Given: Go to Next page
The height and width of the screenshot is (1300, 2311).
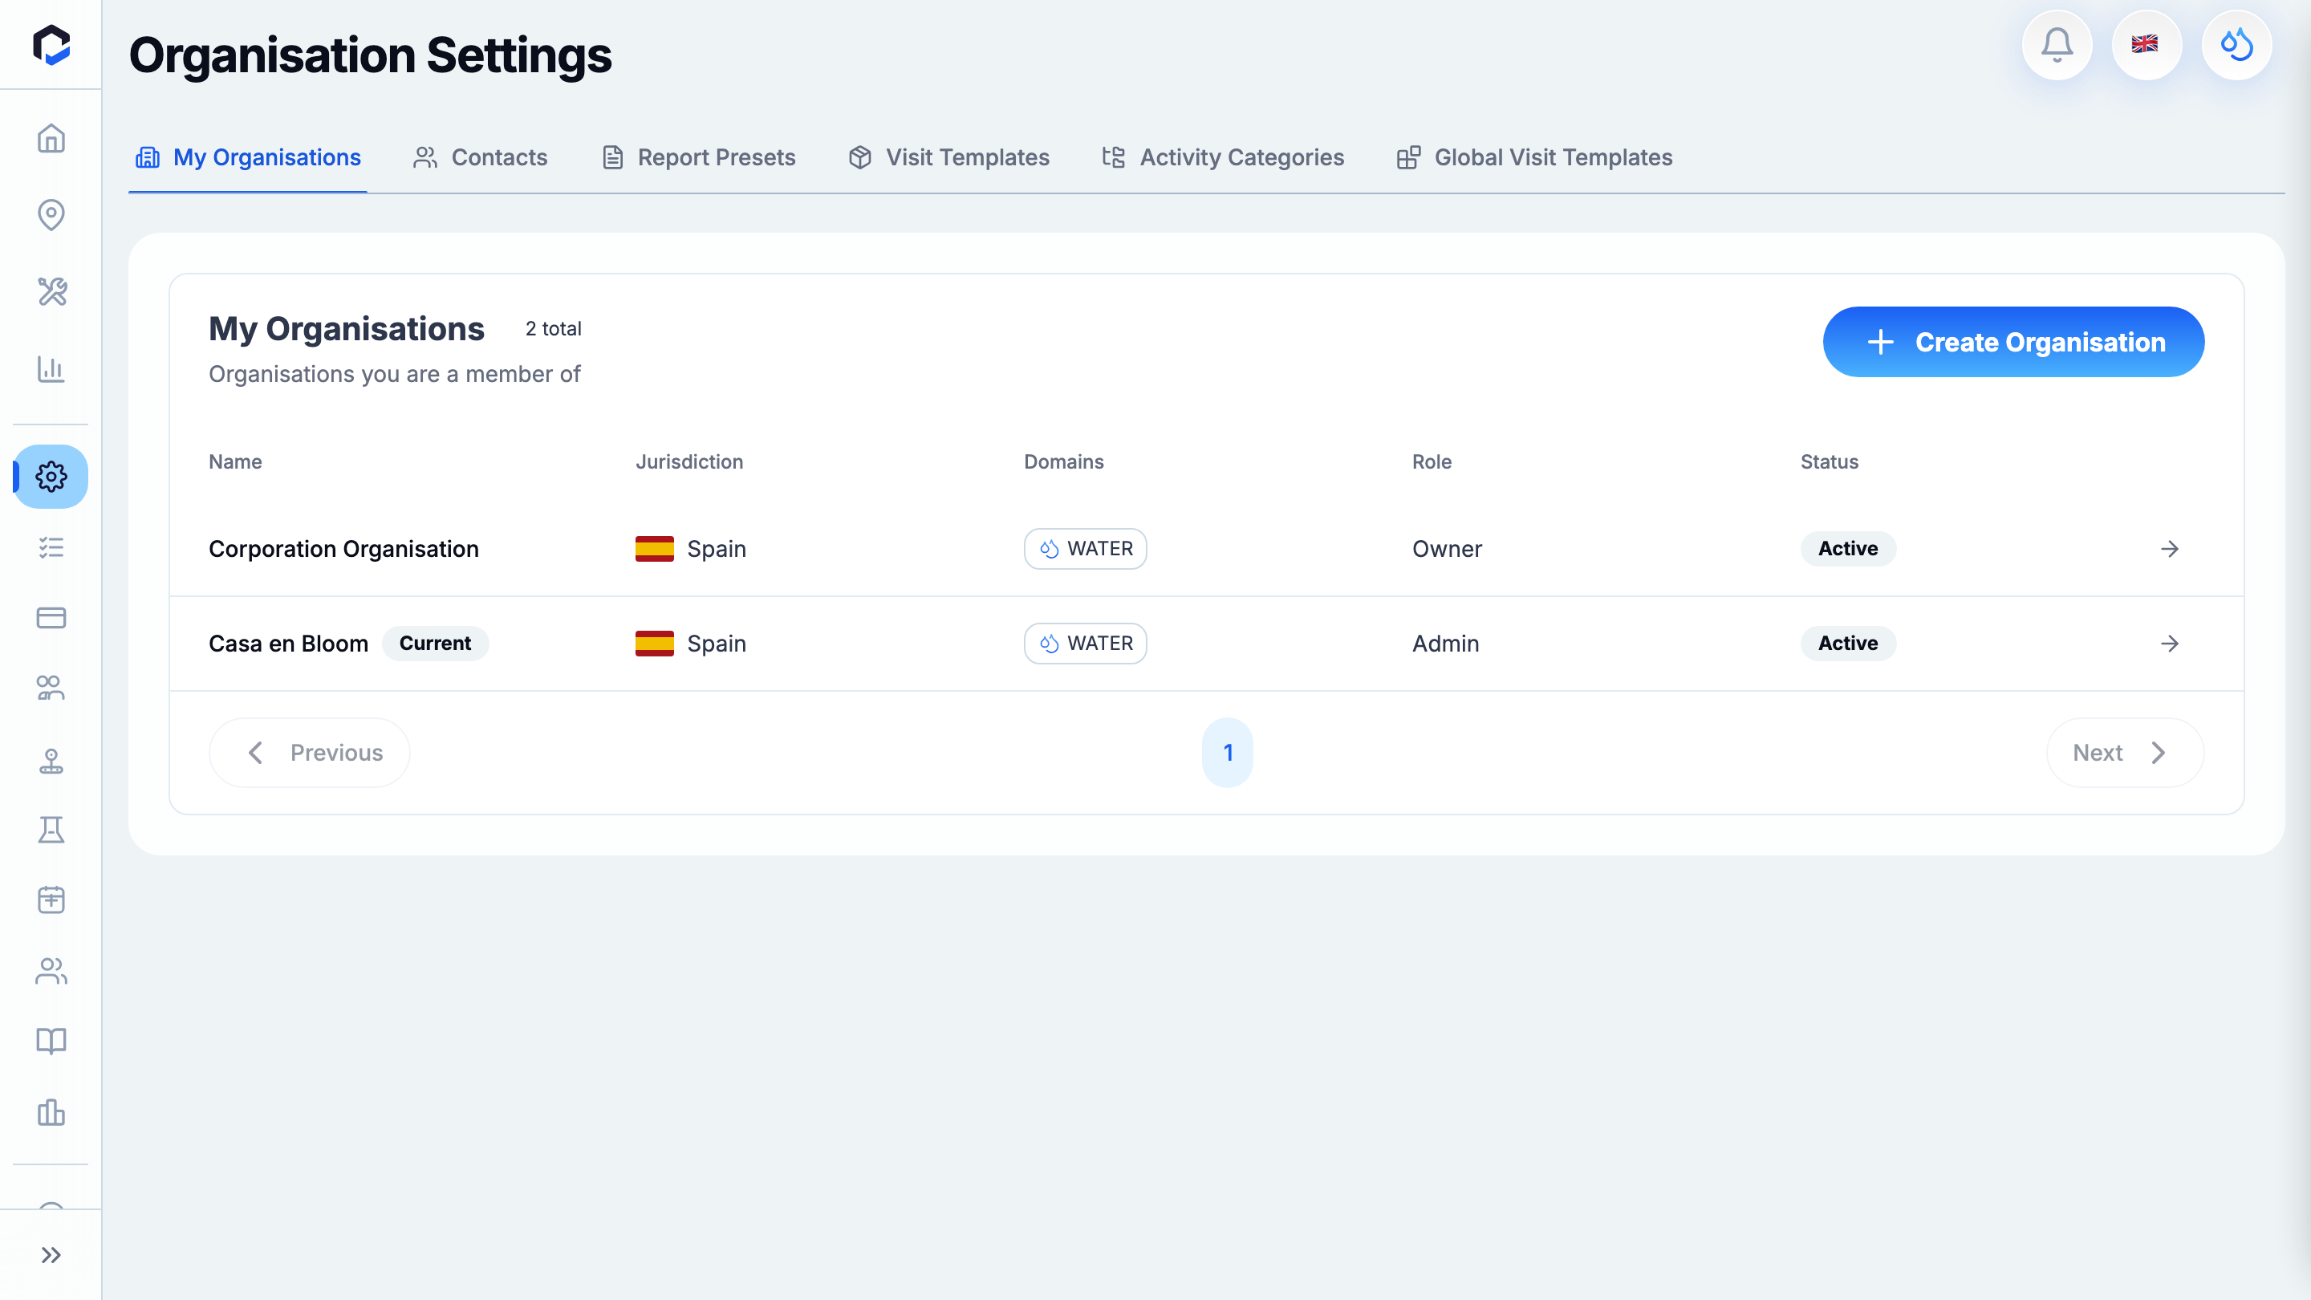Looking at the screenshot, I should [2124, 753].
